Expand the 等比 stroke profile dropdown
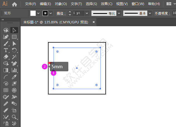Image resolution: width=176 pixels, height=127 pixels. [x=119, y=13]
